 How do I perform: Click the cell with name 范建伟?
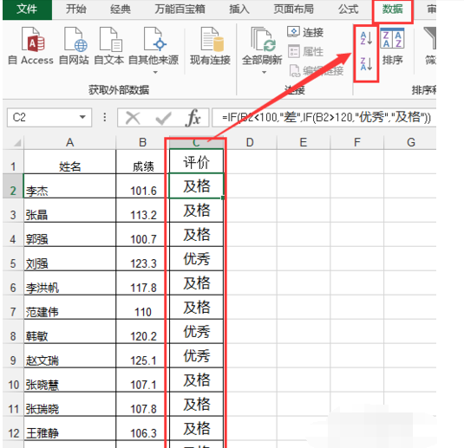point(69,308)
